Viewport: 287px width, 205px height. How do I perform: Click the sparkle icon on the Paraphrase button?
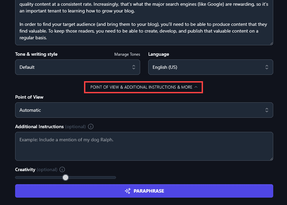tap(128, 191)
